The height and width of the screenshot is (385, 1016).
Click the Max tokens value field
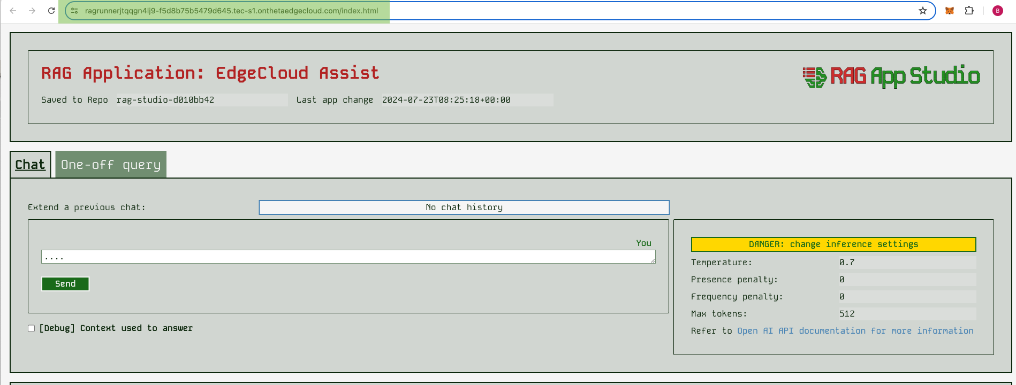coord(906,314)
